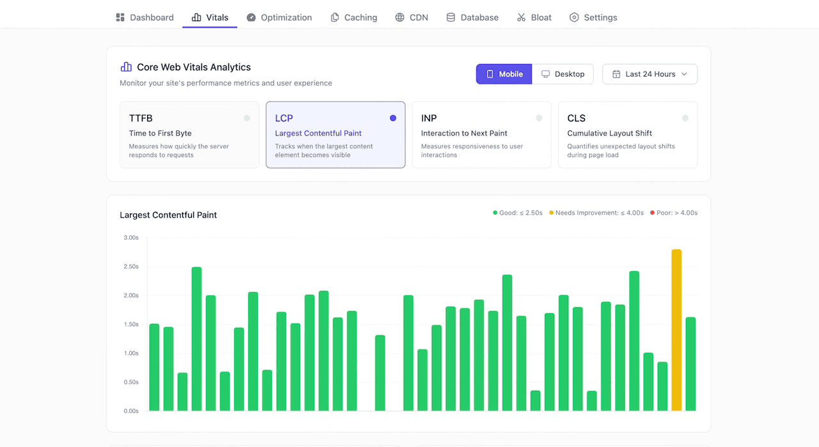
Task: Switch to Desktop view
Action: pyautogui.click(x=563, y=74)
